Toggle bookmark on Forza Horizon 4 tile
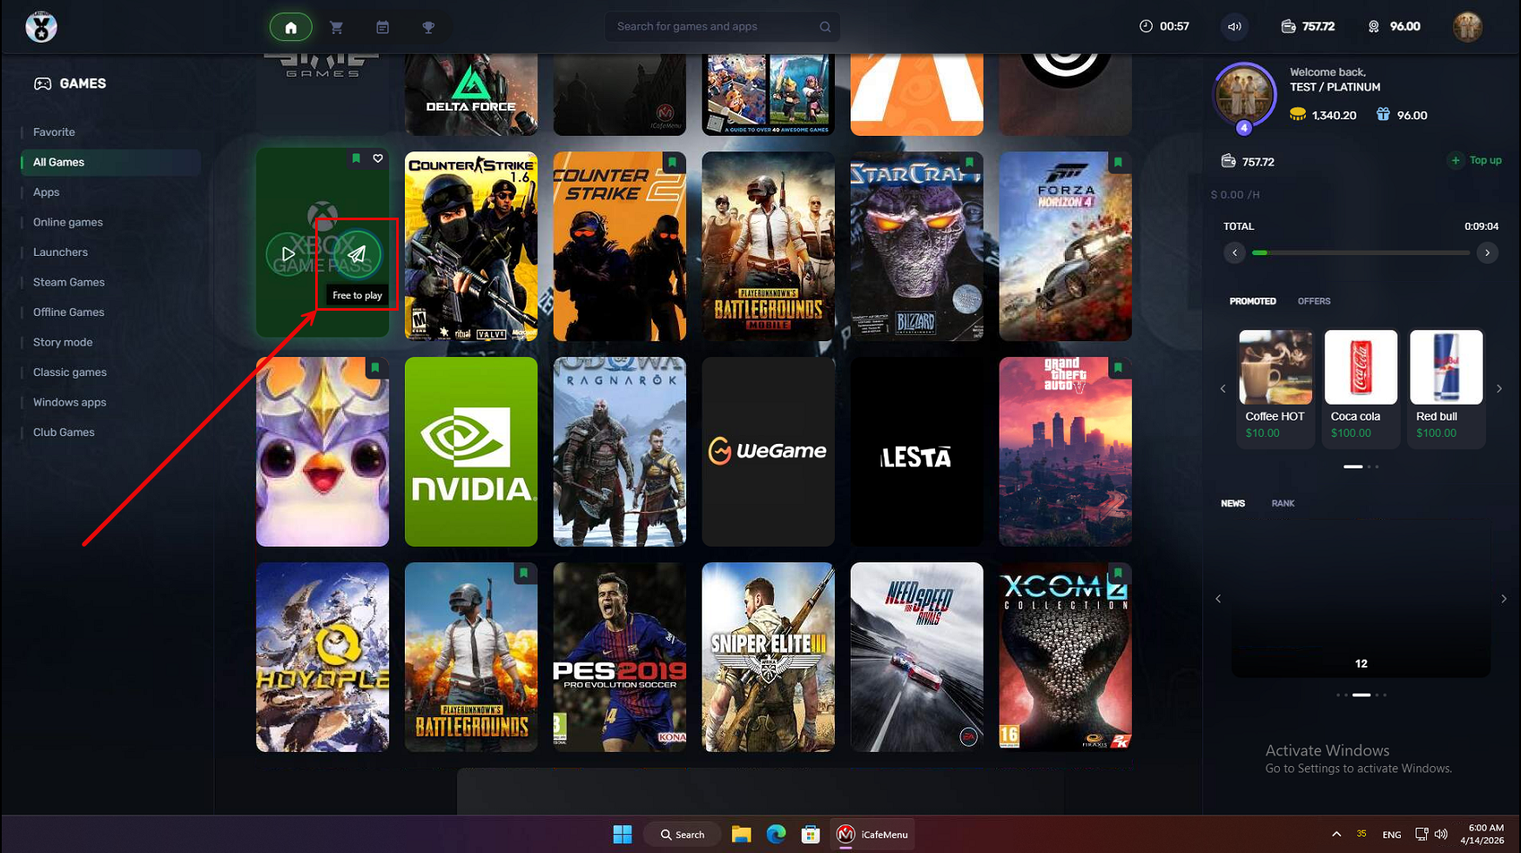Screen dimensions: 1521x853 (1118, 163)
